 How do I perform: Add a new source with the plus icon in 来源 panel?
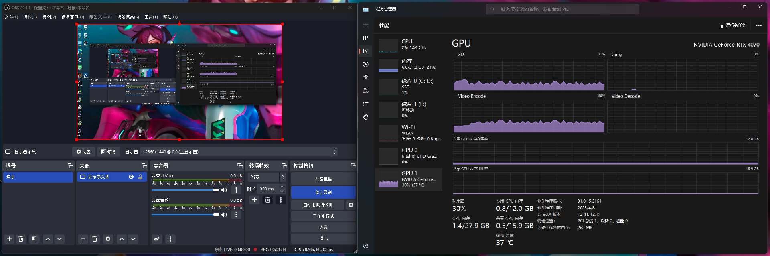pos(83,239)
